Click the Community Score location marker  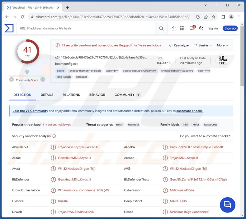point(27,72)
